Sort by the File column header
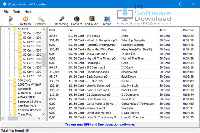The height and width of the screenshot is (133, 200). click(71, 30)
